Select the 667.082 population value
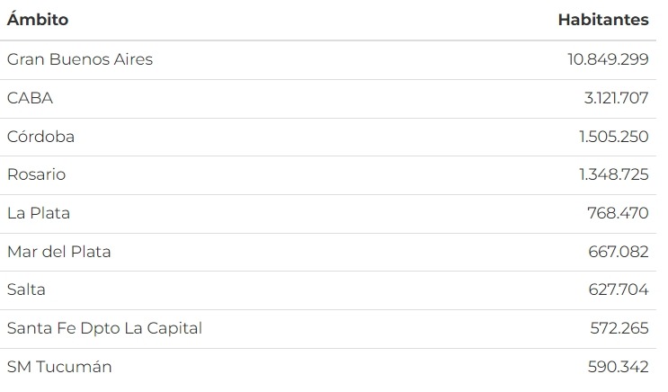Screen dimensions: 668x392 [x=618, y=252]
